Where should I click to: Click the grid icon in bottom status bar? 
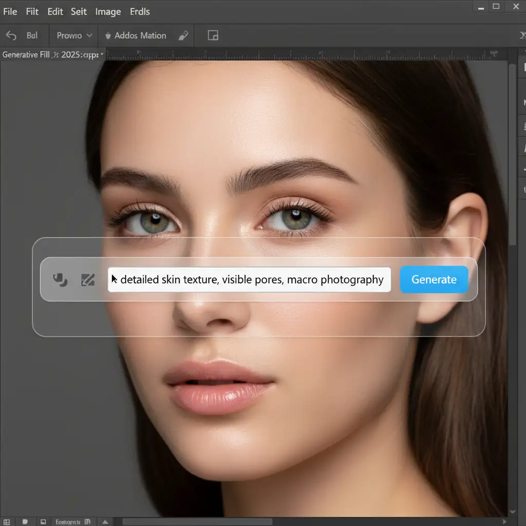pyautogui.click(x=6, y=521)
